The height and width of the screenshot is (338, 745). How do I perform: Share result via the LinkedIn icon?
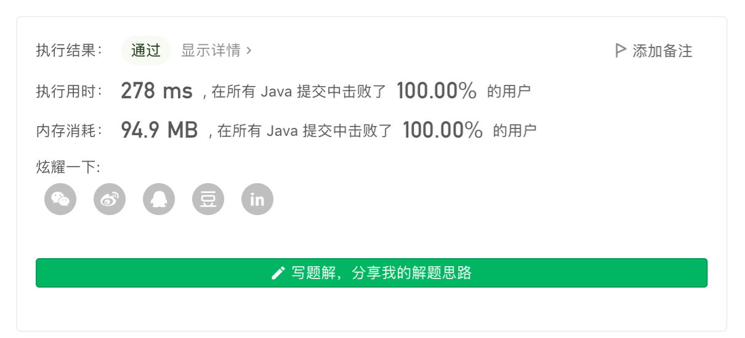coord(257,199)
